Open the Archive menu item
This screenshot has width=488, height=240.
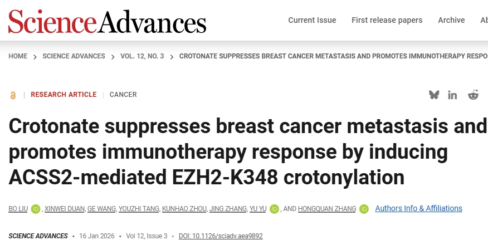(x=451, y=20)
